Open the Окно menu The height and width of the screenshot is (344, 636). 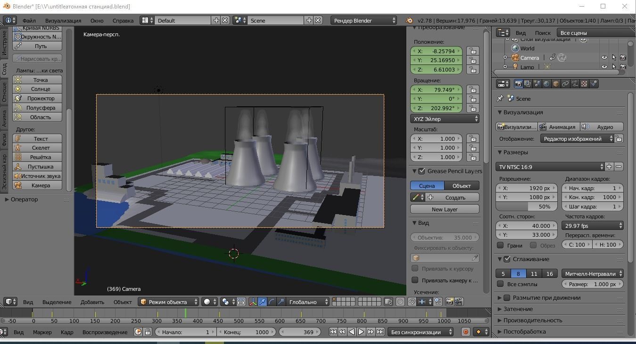tap(97, 21)
